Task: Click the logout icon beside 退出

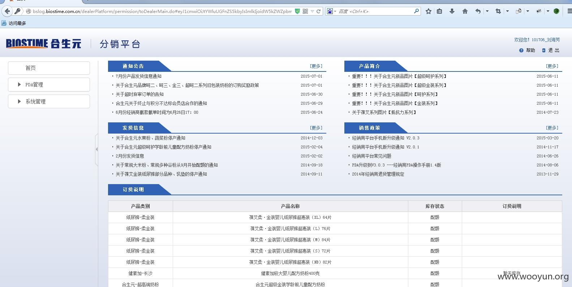Action: pyautogui.click(x=543, y=51)
